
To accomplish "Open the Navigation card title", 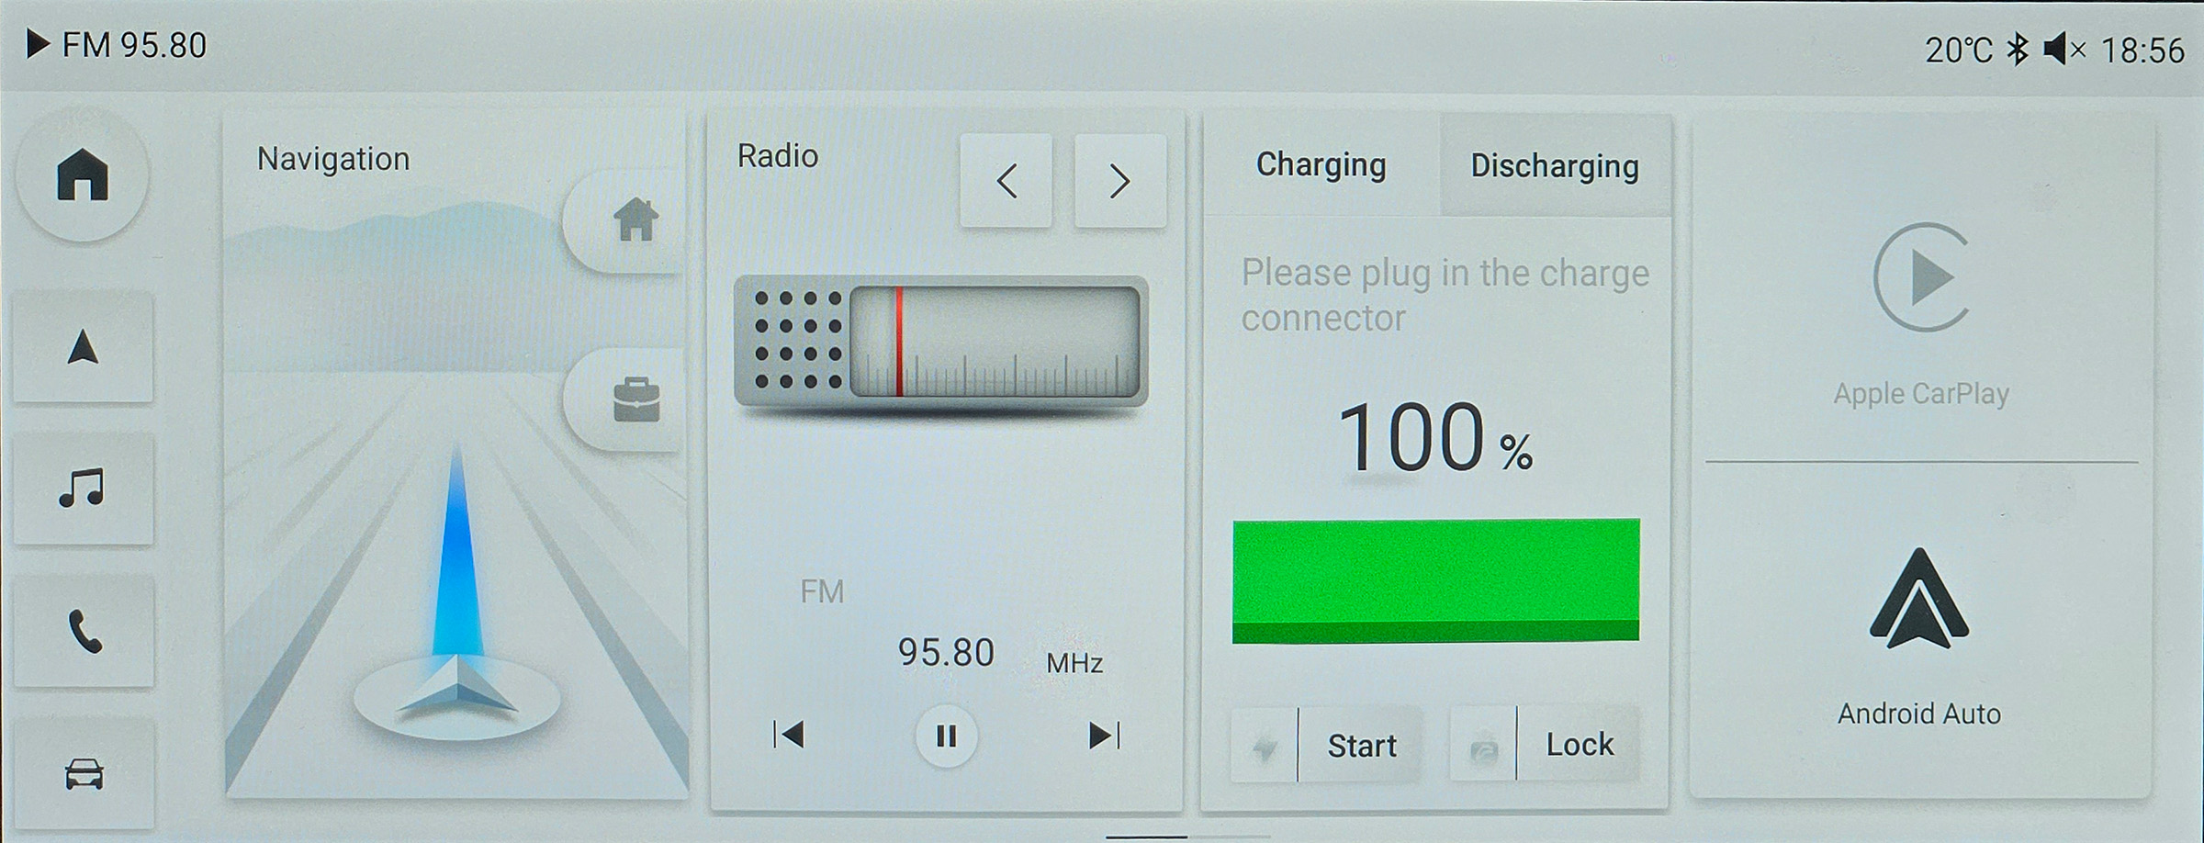I will pyautogui.click(x=333, y=159).
